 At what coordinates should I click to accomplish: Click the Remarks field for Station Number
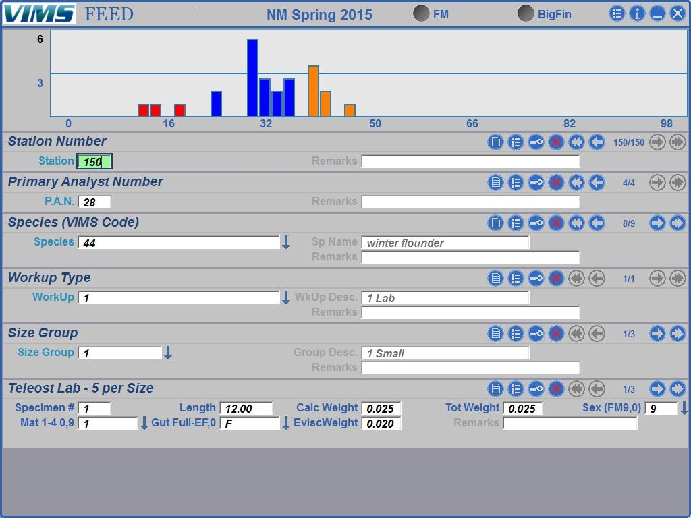coord(470,162)
